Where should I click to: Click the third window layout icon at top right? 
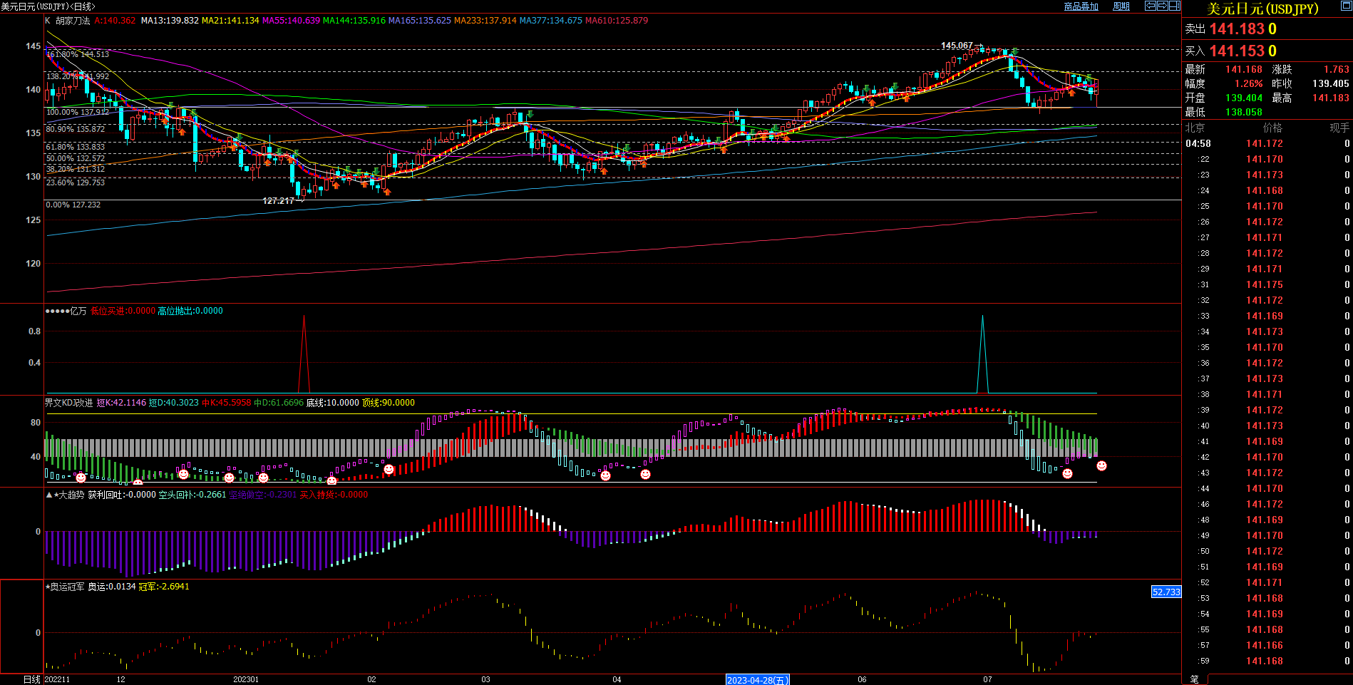1174,6
